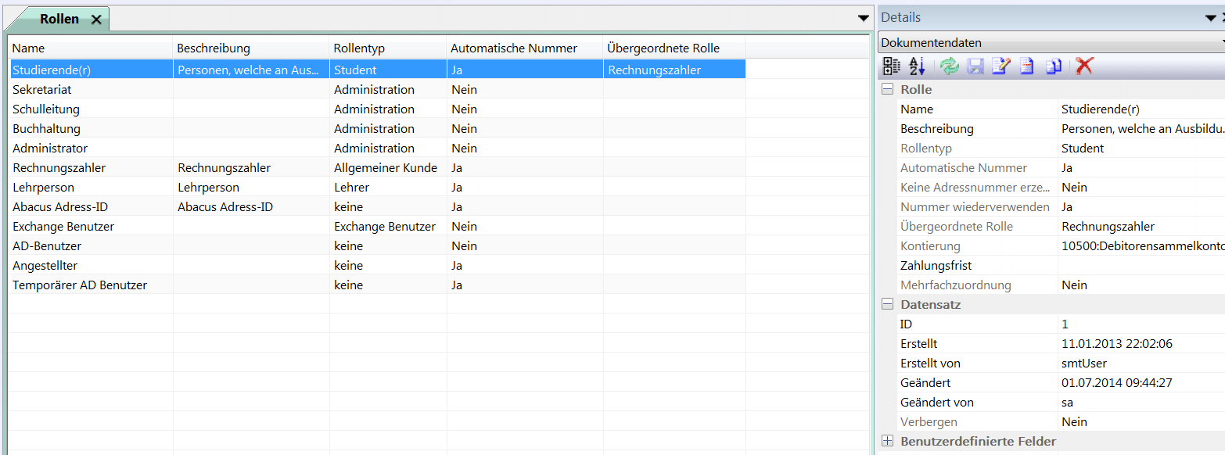Open the Dokumentendaten dropdown
Screen dimensions: 1225x455
(1051, 43)
